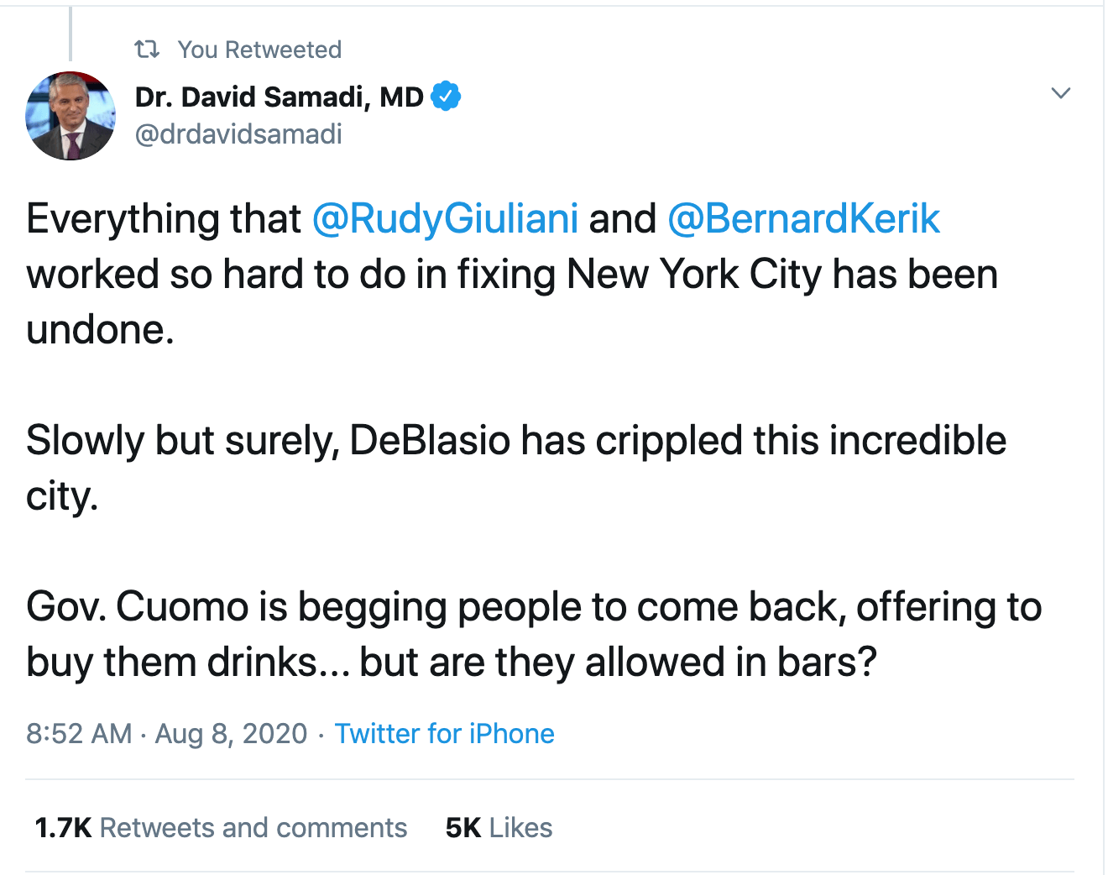The width and height of the screenshot is (1108, 875).
Task: Show the 5K Likes list
Action: (x=499, y=828)
